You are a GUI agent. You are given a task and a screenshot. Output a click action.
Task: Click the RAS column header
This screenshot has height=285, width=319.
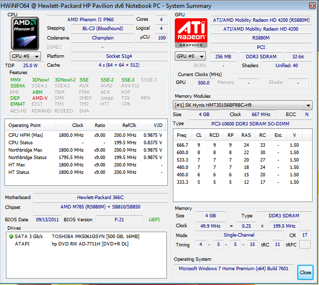(246, 135)
